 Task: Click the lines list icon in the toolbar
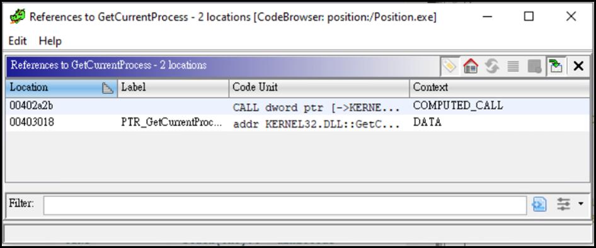click(513, 67)
